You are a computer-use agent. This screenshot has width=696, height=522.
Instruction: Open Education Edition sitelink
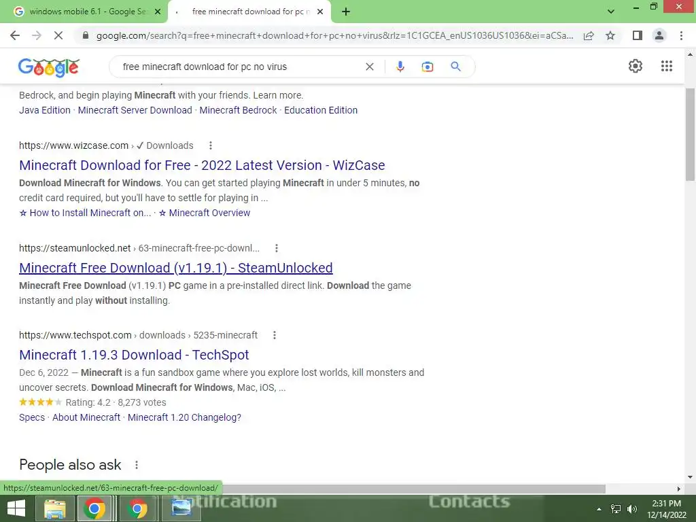(321, 110)
